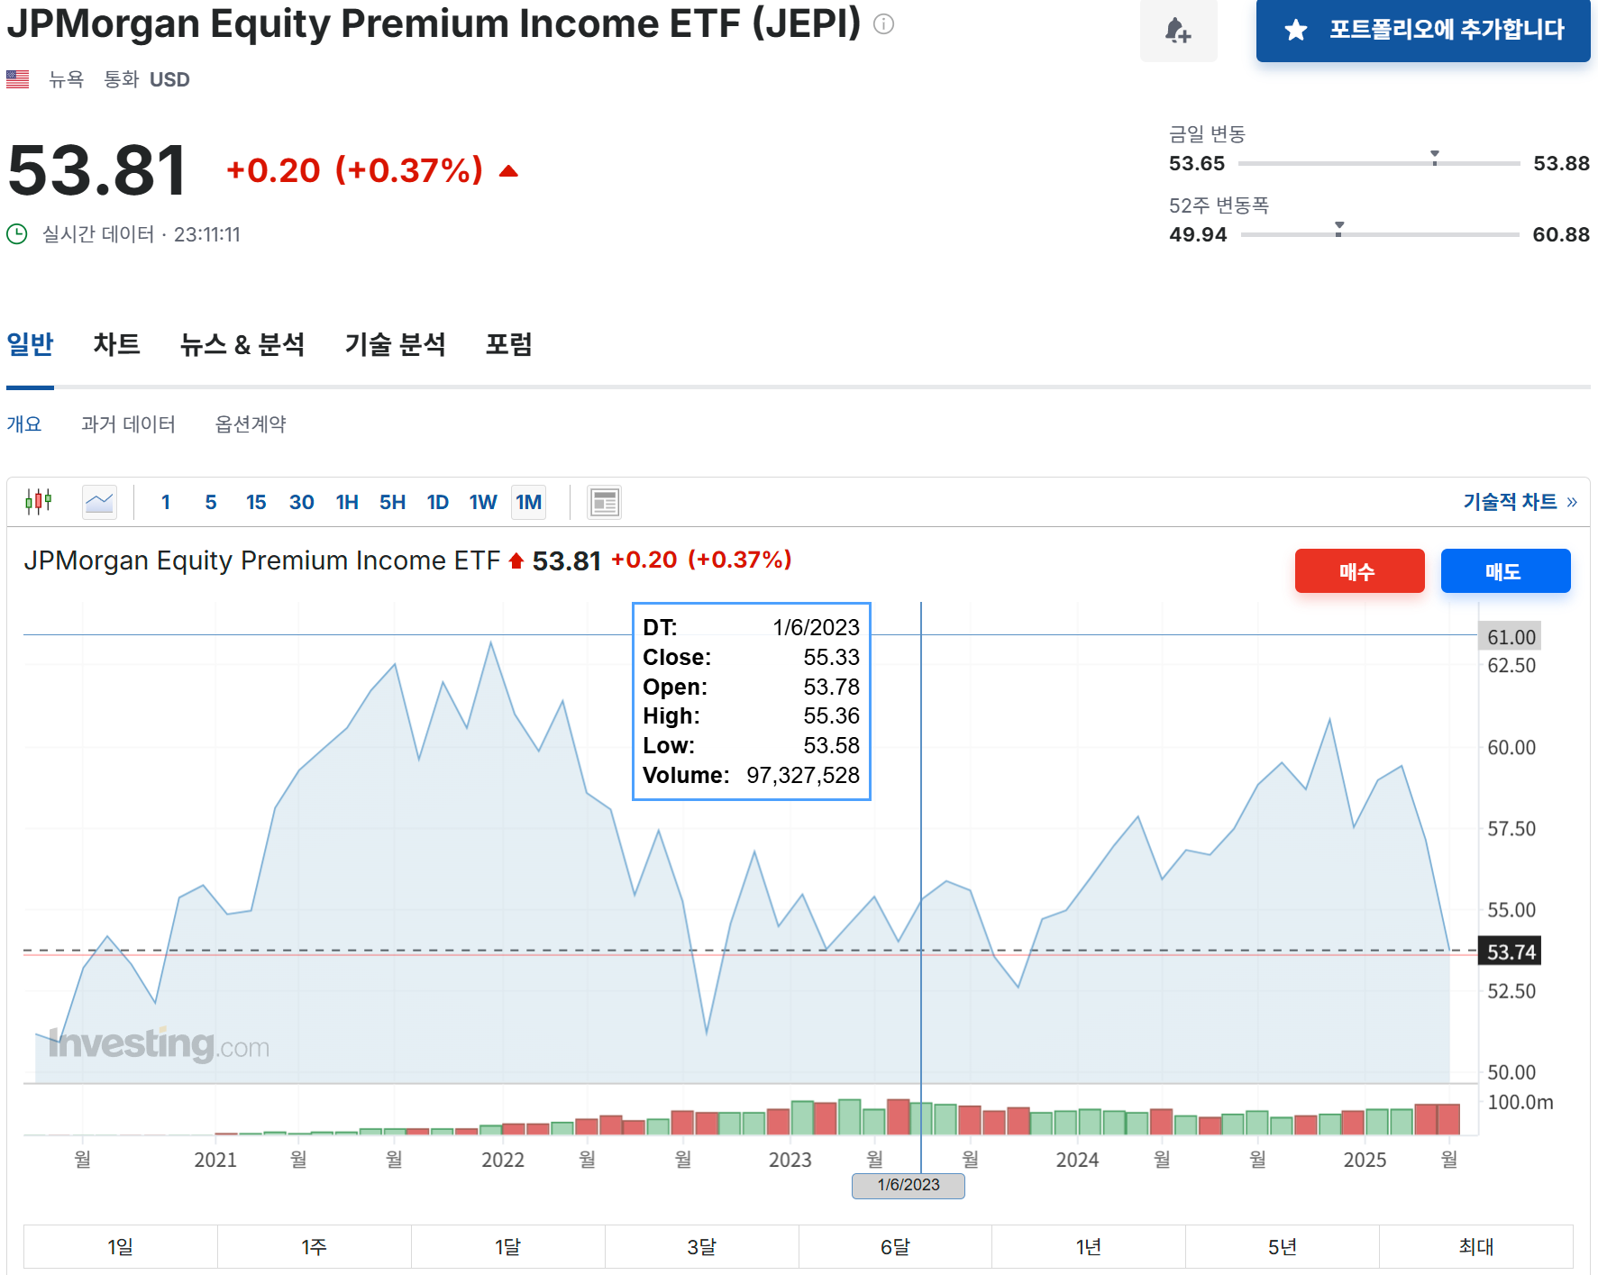
Task: Select the 6달 time range
Action: point(895,1247)
